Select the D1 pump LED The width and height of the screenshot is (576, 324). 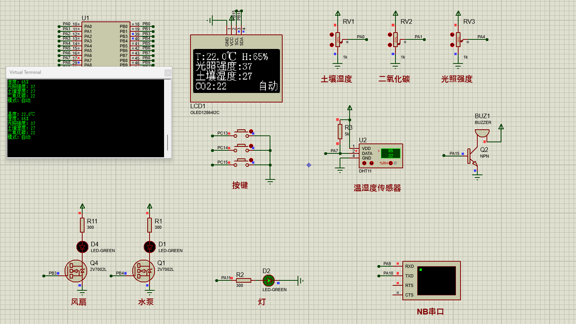pos(150,247)
